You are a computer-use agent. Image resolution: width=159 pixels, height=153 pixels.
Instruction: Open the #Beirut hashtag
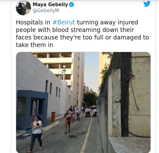pos(64,22)
